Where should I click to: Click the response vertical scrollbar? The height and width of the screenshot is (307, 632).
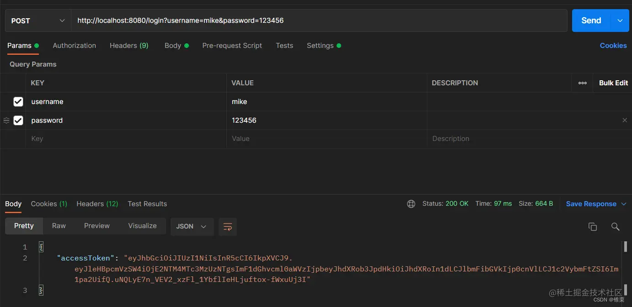(625, 268)
